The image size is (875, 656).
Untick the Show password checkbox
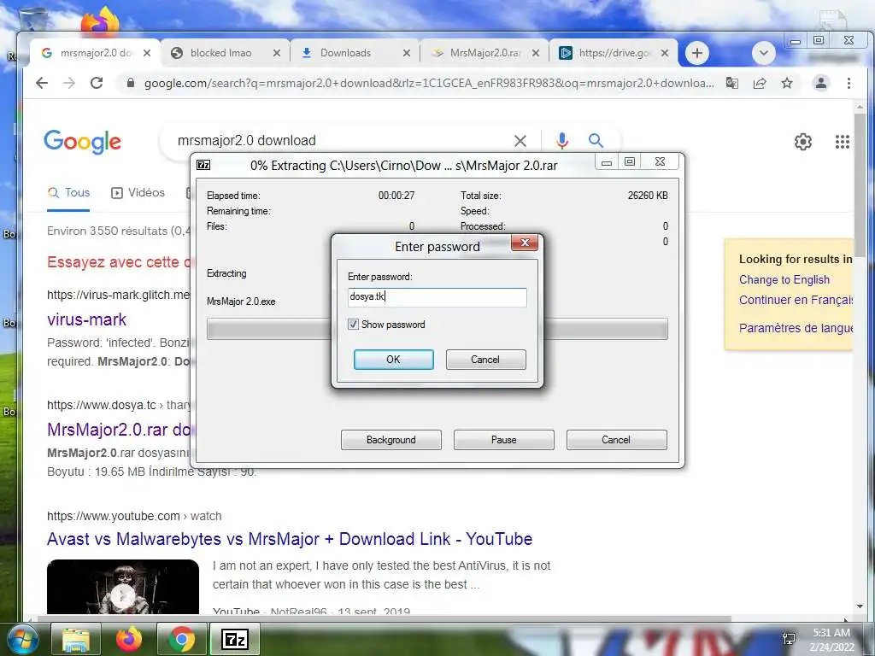[353, 324]
